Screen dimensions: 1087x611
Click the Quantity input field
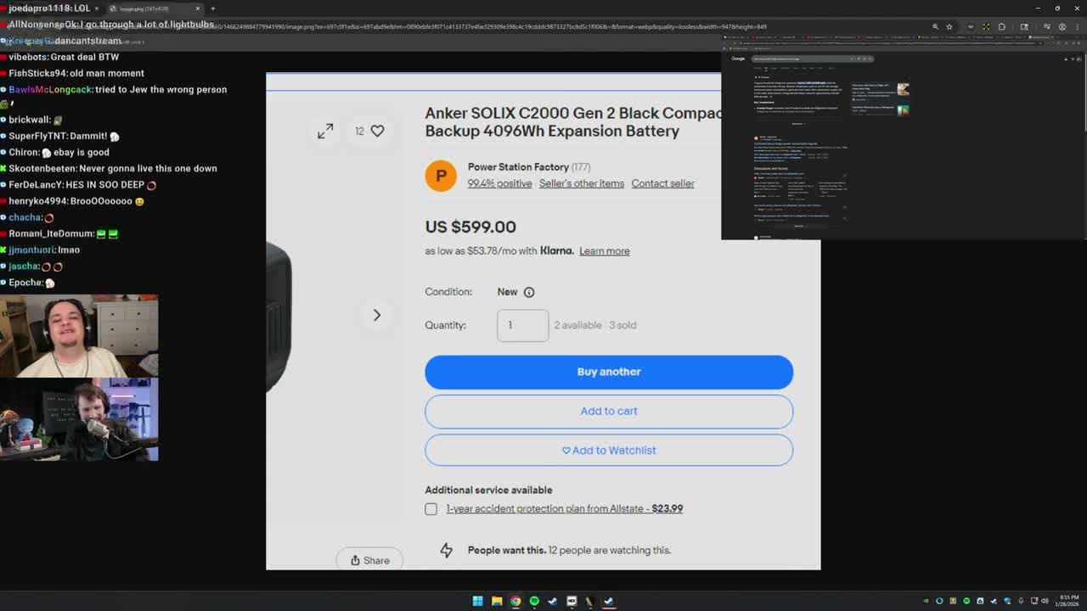coord(522,325)
